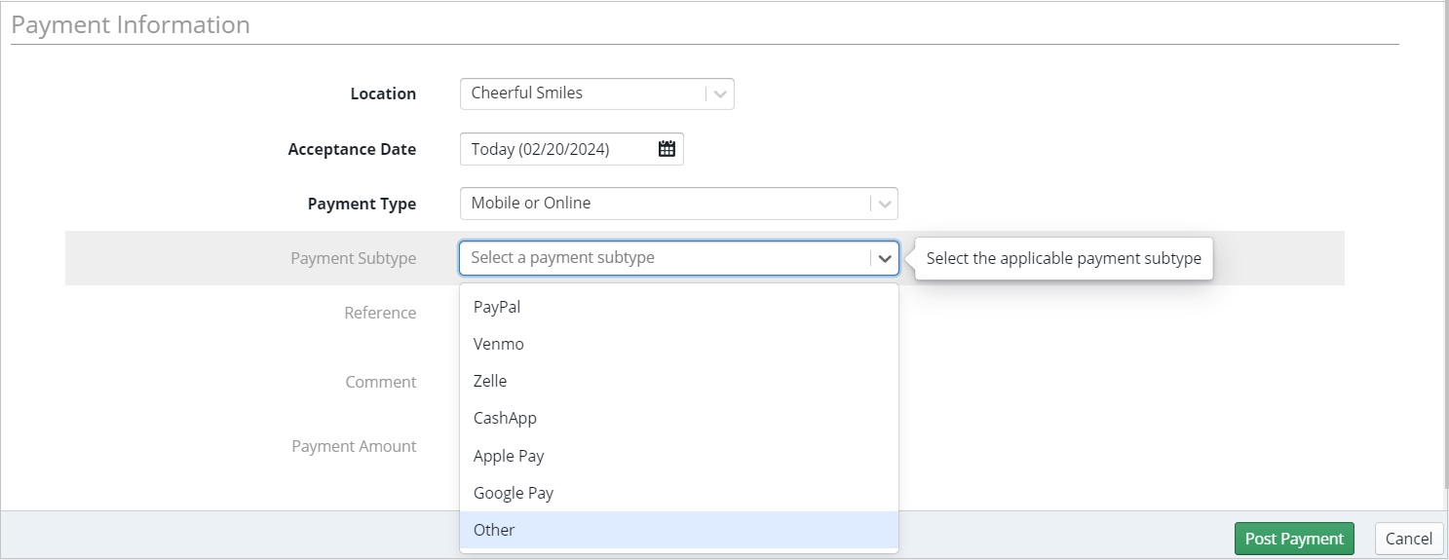The height and width of the screenshot is (560, 1449).
Task: Click the vertical scrollbar on the right
Action: coord(1445,243)
